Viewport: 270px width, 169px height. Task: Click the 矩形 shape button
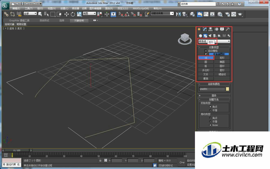coord(222,58)
